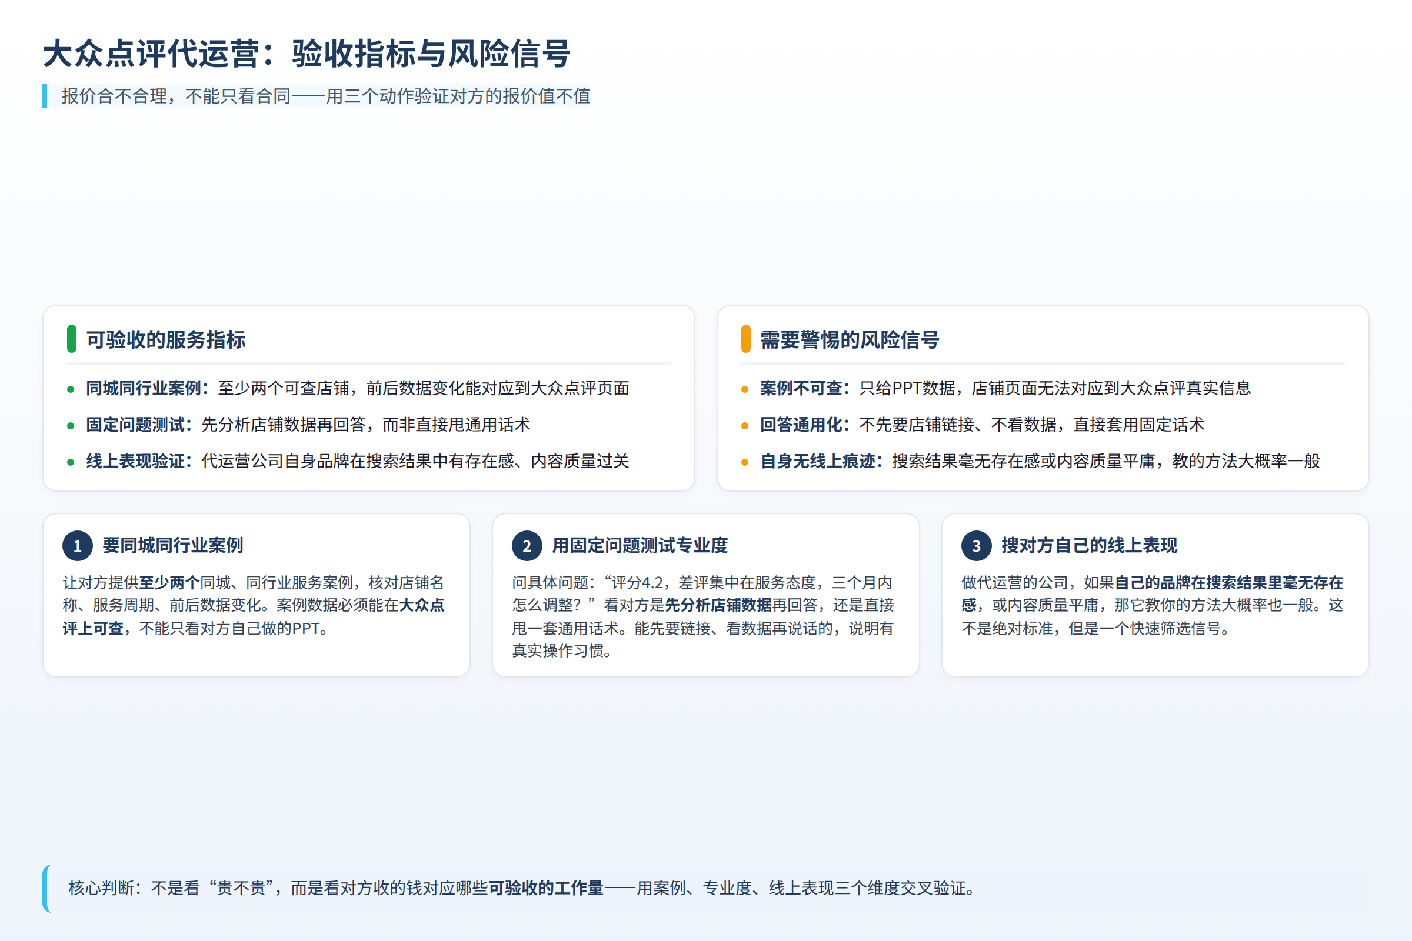This screenshot has width=1412, height=941.
Task: Click the bold phrase 可验收的工作量
Action: [546, 888]
